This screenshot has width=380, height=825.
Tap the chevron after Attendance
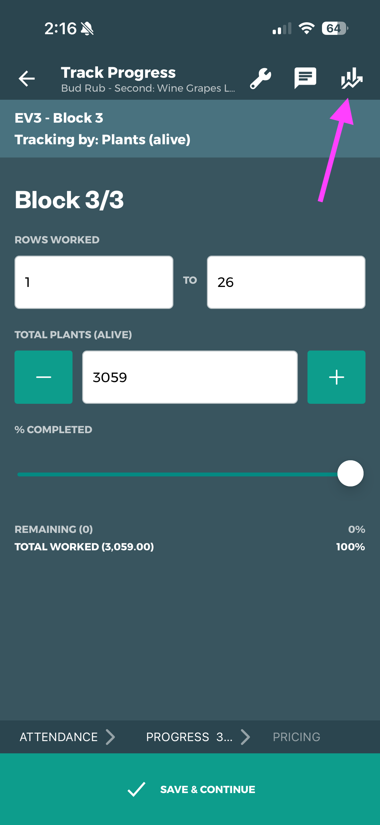coord(111,737)
